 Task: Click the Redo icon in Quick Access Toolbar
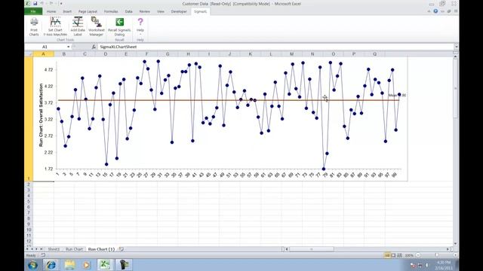click(x=51, y=4)
